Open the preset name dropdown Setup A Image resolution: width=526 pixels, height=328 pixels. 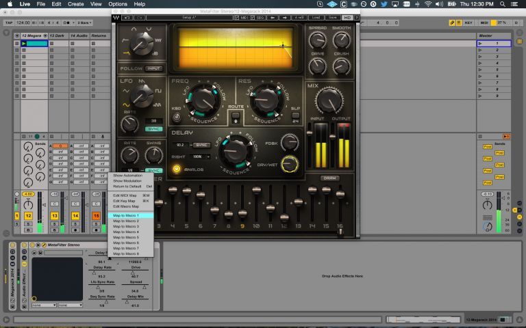point(189,17)
